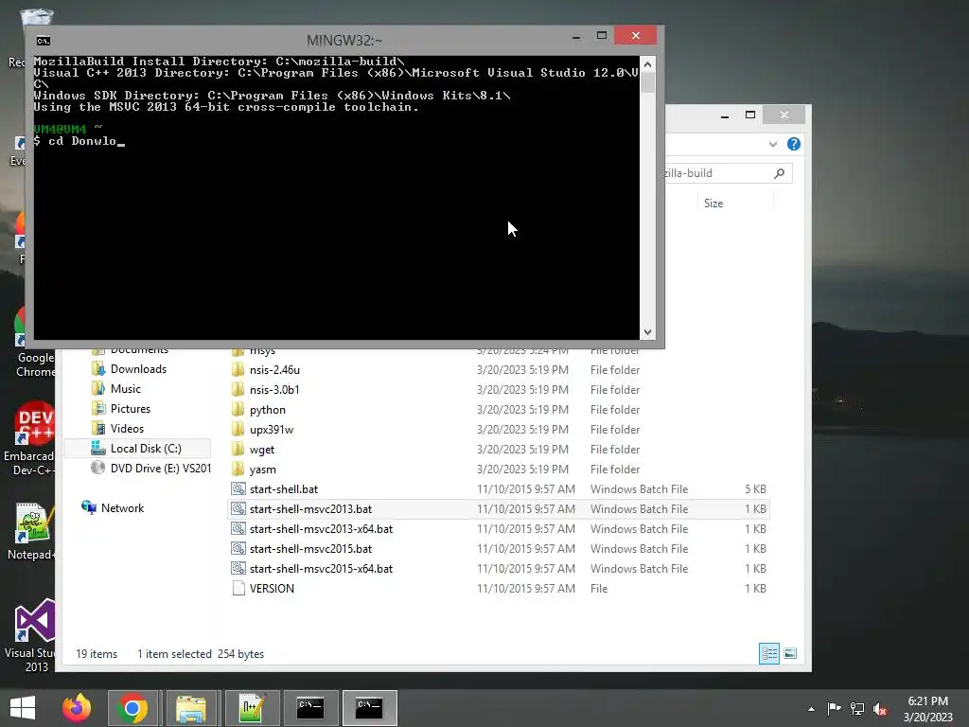Switch to the active MINGW32 taskbar window
Screen dimensions: 969x727
(x=370, y=708)
